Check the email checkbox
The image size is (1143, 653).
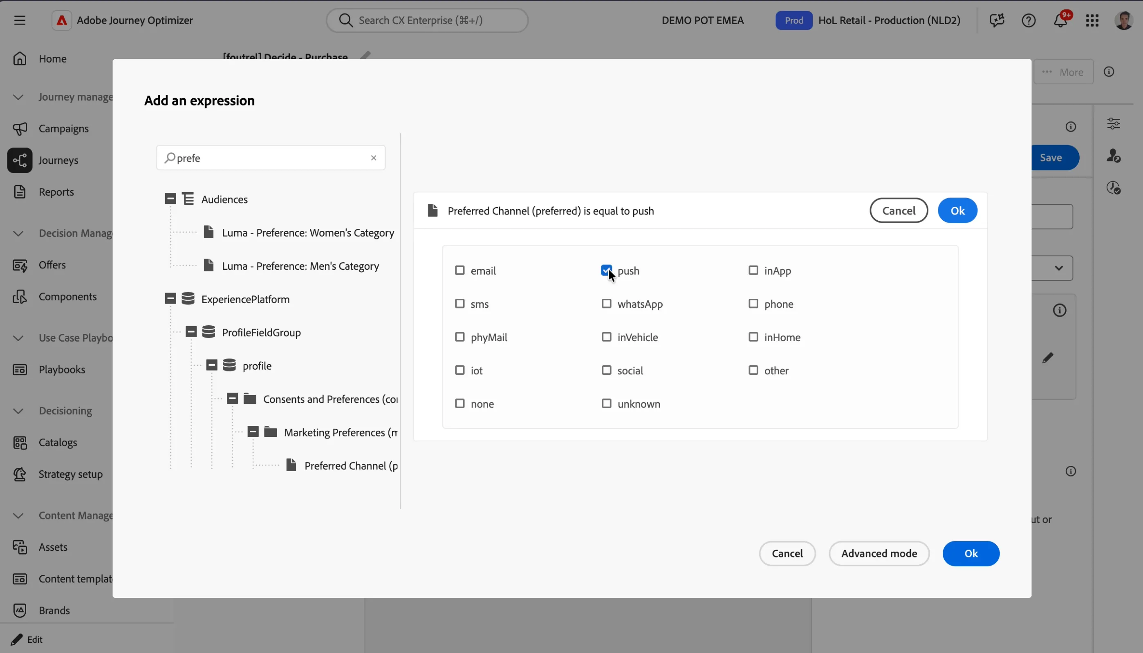click(459, 271)
